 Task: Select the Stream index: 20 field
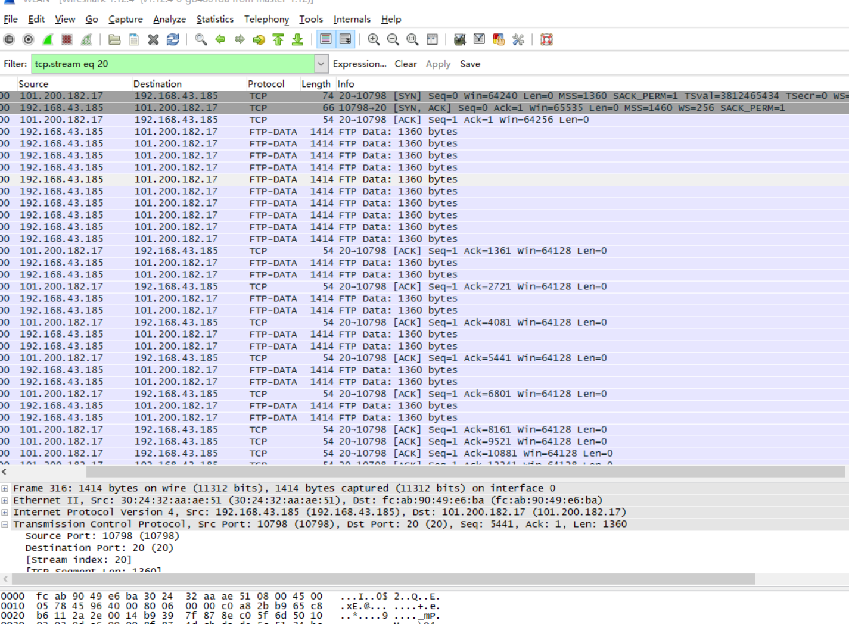point(78,560)
